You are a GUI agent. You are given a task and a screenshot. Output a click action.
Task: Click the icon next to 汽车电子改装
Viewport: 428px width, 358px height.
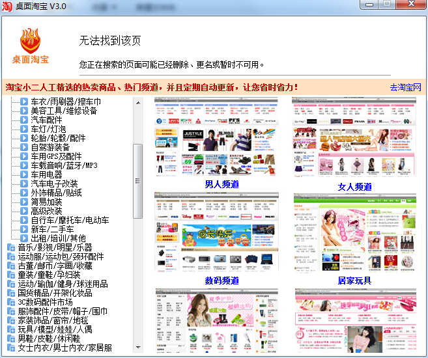(x=24, y=184)
